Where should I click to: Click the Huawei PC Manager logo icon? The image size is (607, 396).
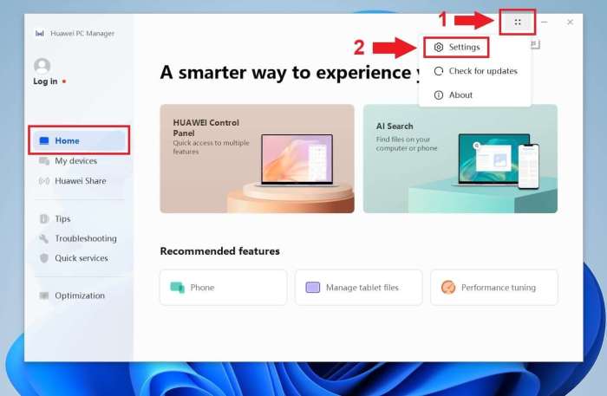tap(39, 34)
